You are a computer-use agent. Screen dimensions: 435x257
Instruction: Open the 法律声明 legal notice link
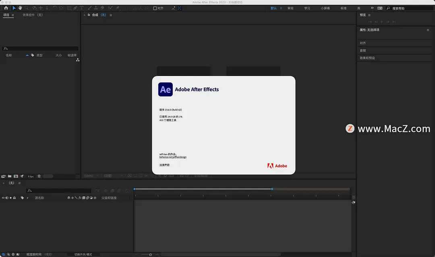pos(164,165)
